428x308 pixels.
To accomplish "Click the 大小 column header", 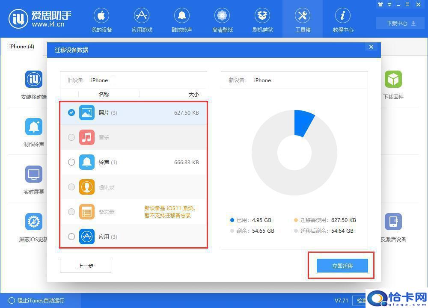I will [x=193, y=94].
